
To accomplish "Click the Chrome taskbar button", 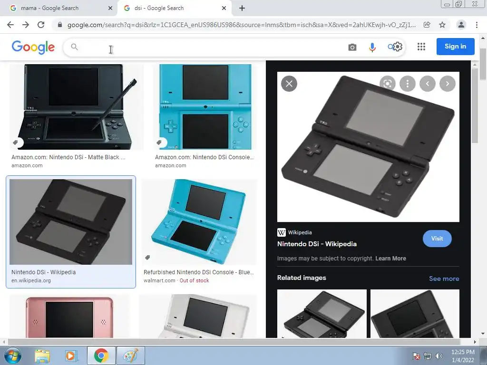I will click(x=101, y=355).
